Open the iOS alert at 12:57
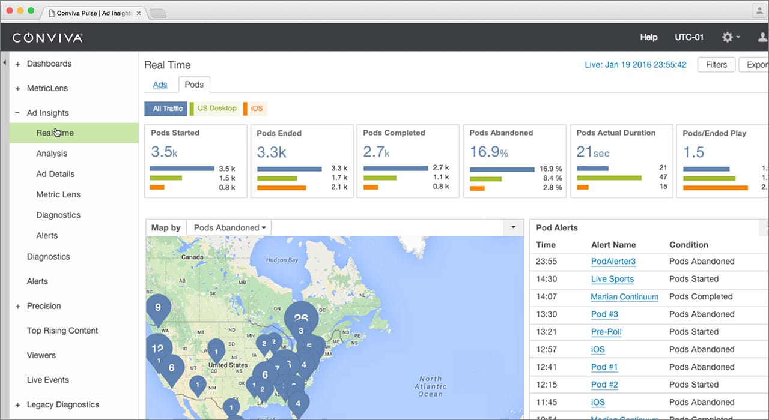Screen dimensions: 769x420 pyautogui.click(x=598, y=349)
